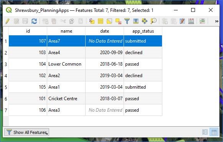Click the copy selected rows icon
Image resolution: width=223 pixels, height=142 pixels.
coord(72,21)
